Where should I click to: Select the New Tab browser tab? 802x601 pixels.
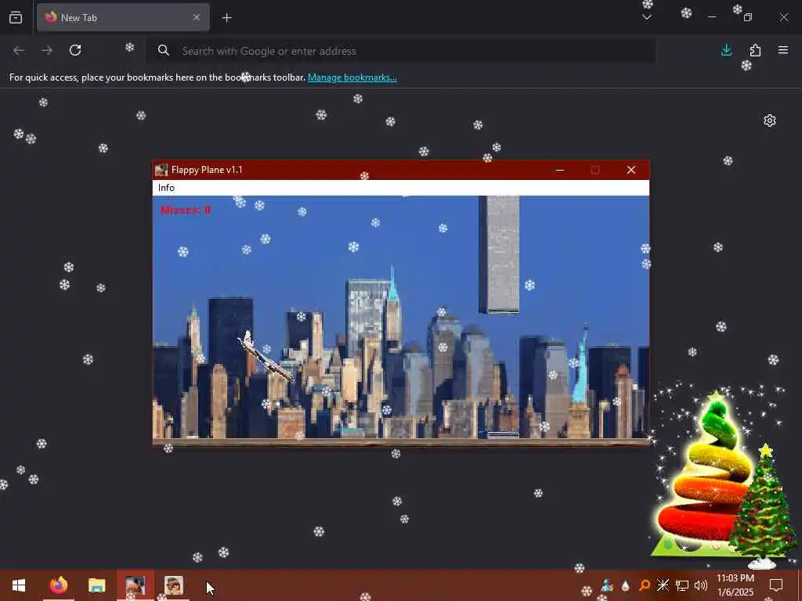(123, 17)
